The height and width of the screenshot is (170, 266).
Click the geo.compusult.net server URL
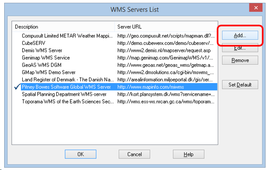point(166,36)
